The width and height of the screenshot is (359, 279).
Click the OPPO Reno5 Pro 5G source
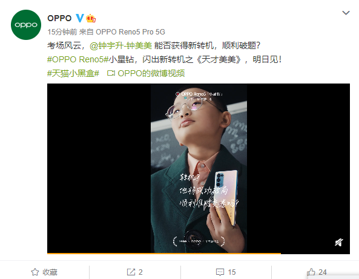tap(130, 32)
